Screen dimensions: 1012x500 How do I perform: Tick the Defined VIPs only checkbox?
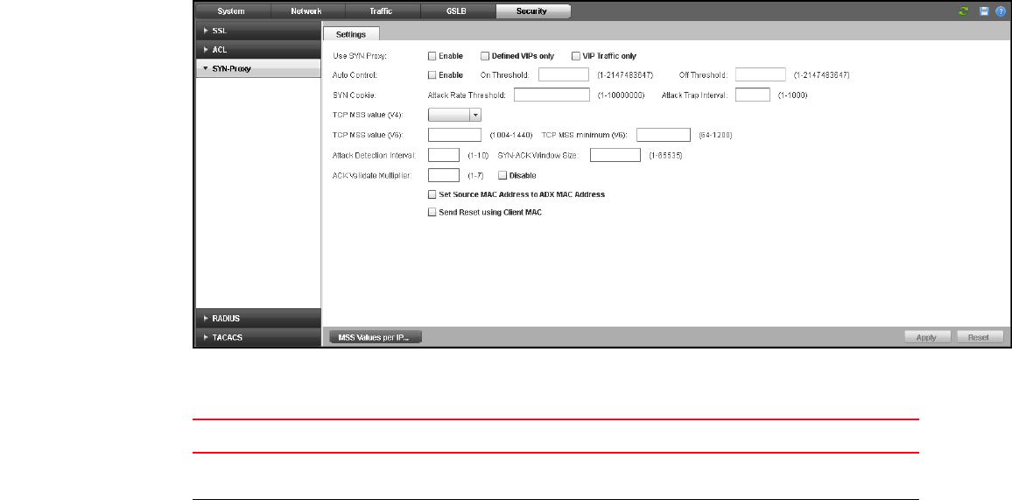click(485, 56)
